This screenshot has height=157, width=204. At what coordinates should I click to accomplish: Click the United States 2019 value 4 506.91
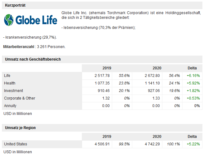point(102,144)
